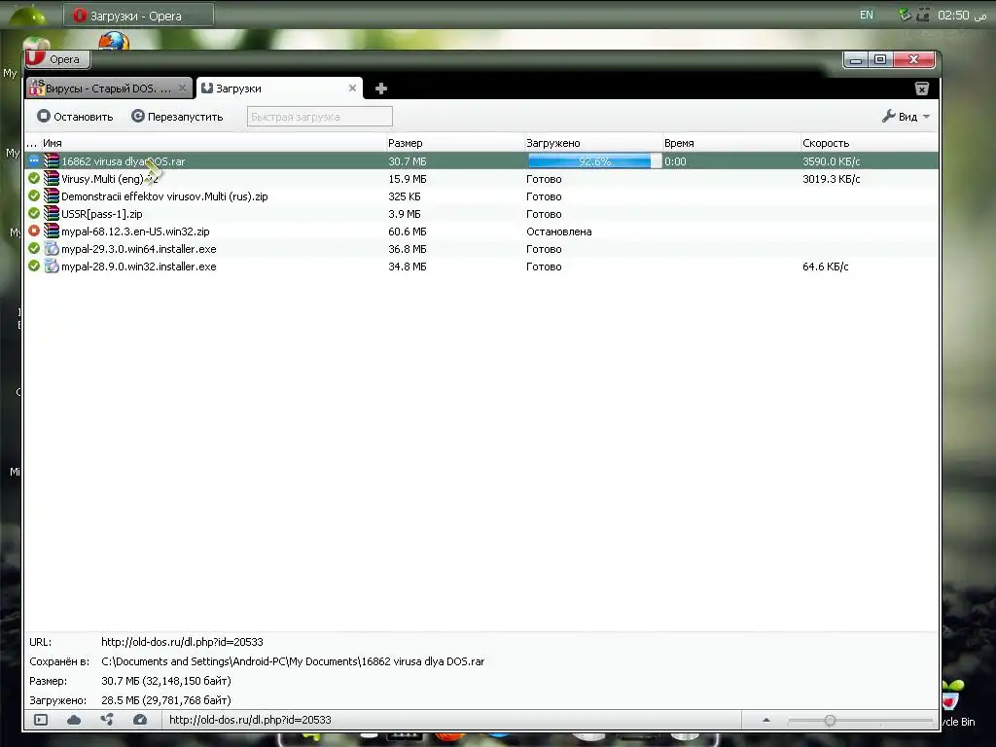Click the Остановить button

75,117
